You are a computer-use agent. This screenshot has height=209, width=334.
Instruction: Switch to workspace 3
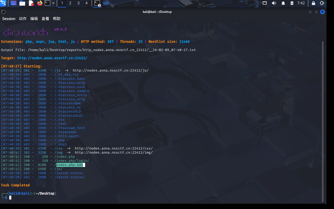78,3
